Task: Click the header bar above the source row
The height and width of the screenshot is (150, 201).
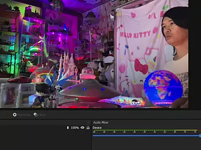Action: (45, 122)
